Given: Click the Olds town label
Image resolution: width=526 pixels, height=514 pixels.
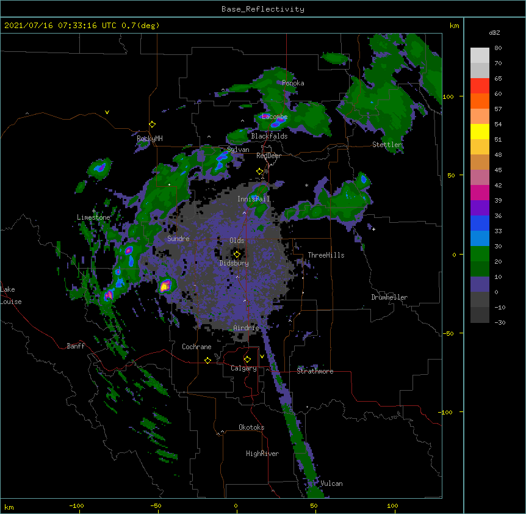Looking at the screenshot, I should click(237, 241).
